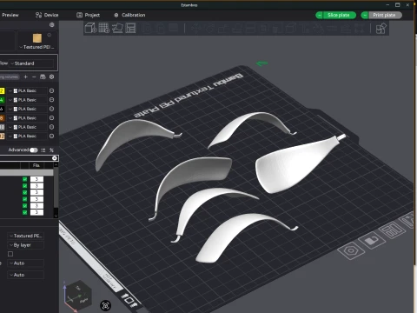
Task: Open PLA Basic dropdown for orange filament 8
Action: click(27, 118)
